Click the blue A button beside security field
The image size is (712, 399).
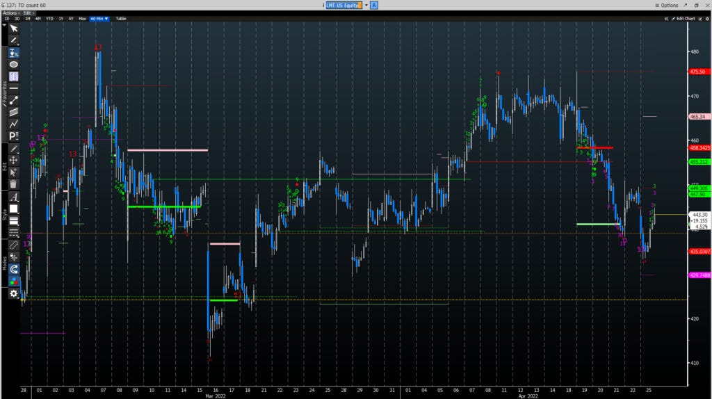pos(373,5)
